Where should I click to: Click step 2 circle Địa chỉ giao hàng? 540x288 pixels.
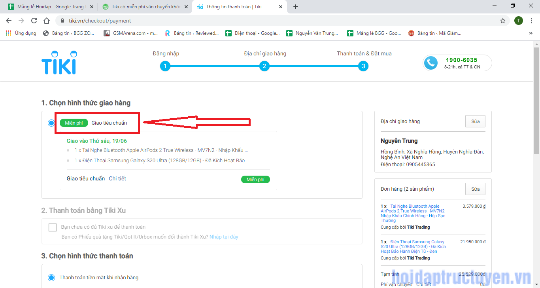[x=264, y=66]
